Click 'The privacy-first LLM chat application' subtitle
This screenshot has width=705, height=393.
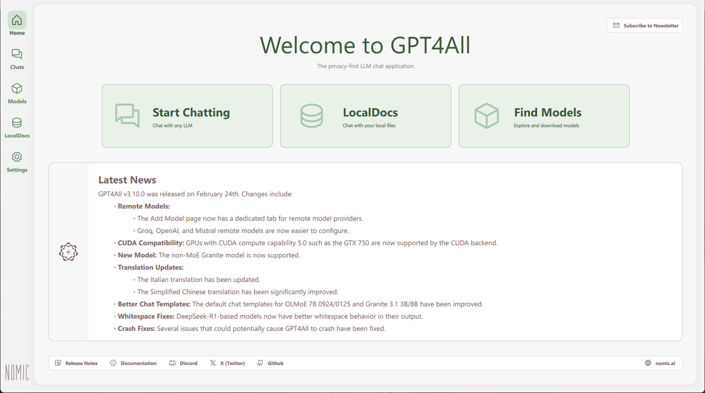[365, 66]
